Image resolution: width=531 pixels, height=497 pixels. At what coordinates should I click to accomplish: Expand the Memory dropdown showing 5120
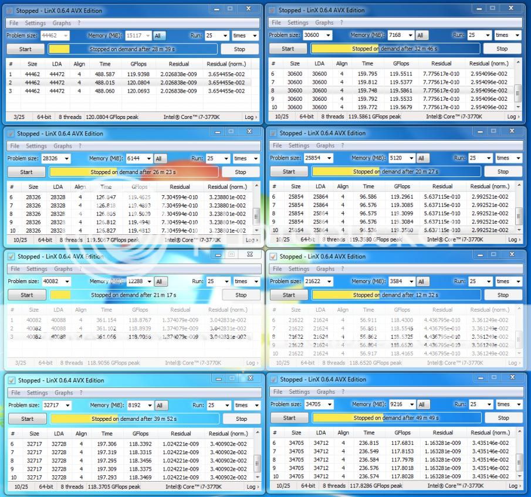(x=410, y=158)
